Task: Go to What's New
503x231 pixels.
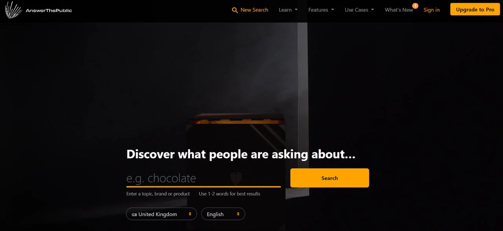Action: tap(399, 10)
